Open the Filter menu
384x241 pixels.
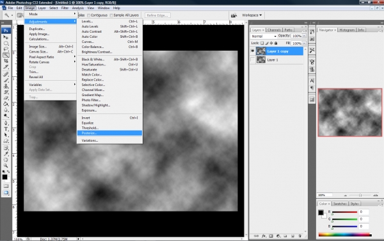[x=65, y=8]
